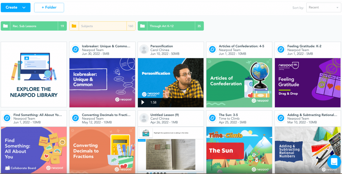342x174 pixels.
Task: Click the 'Find Something: All About Yo...' title
Action: click(38, 115)
